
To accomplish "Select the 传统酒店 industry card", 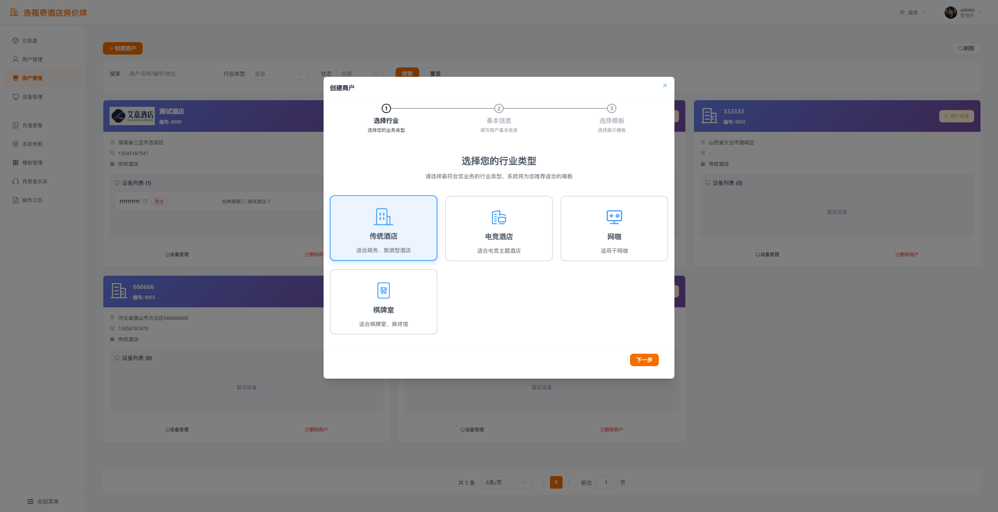I will 383,228.
